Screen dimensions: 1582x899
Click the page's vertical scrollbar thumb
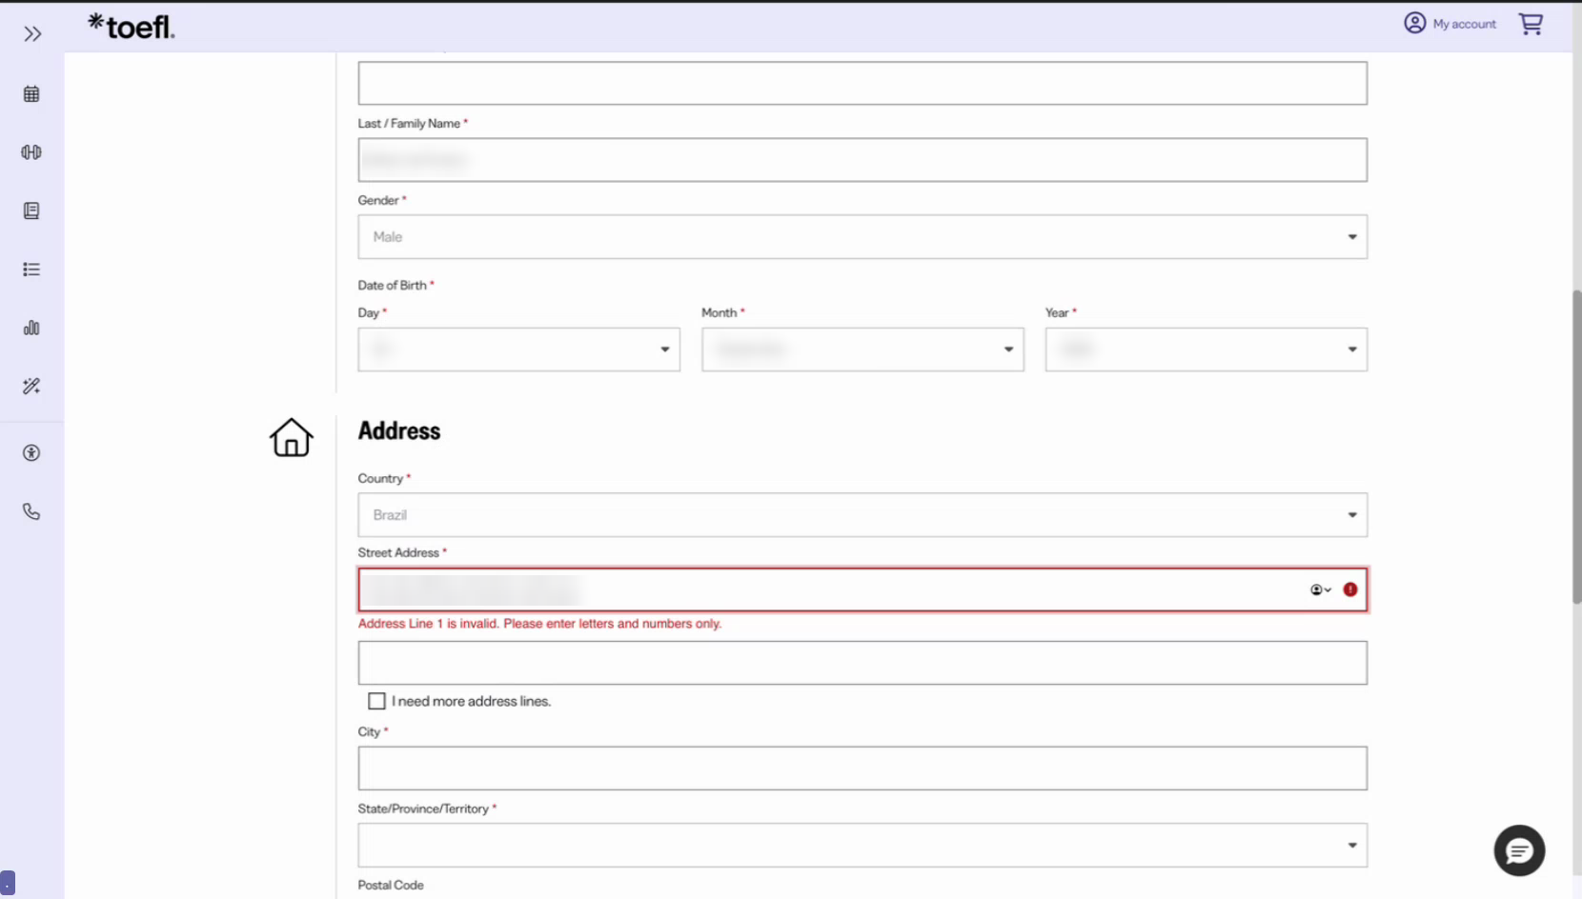(x=1576, y=447)
